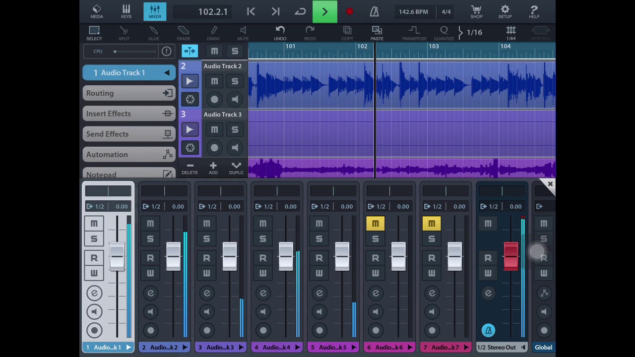Viewport: 635px width, 357px height.
Task: Choose the Glue tool
Action: click(x=154, y=33)
